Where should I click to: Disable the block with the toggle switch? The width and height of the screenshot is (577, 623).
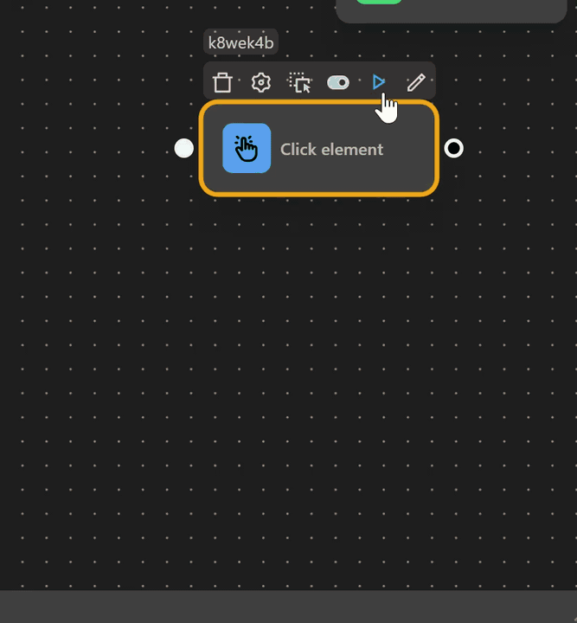(338, 82)
